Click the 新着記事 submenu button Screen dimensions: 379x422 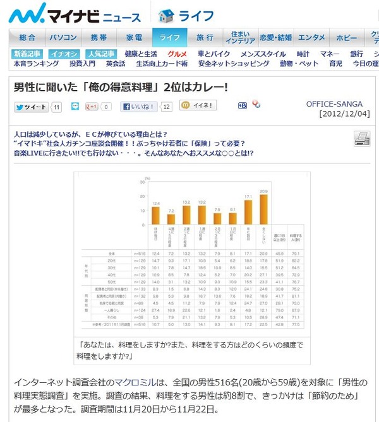[27, 54]
